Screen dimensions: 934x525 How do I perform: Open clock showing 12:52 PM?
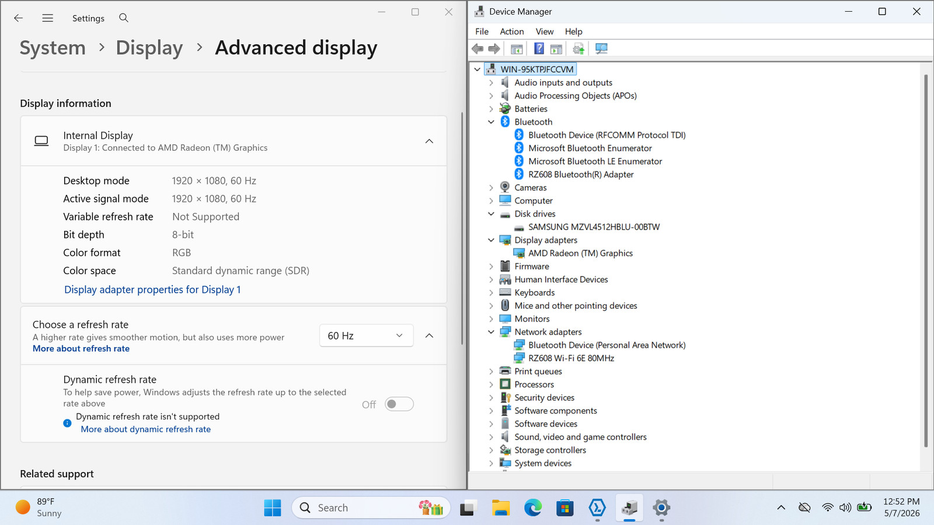point(901,508)
